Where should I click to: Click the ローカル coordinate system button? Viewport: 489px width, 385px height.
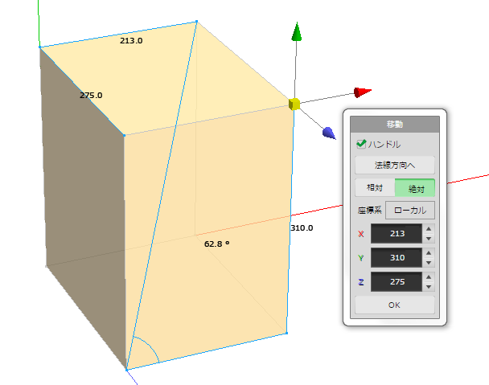click(x=410, y=211)
